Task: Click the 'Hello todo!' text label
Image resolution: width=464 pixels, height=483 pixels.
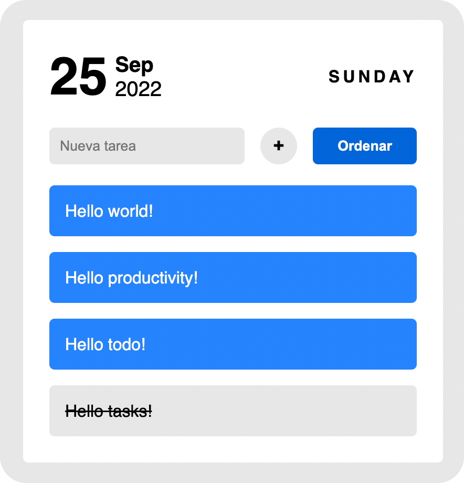Action: [x=105, y=344]
